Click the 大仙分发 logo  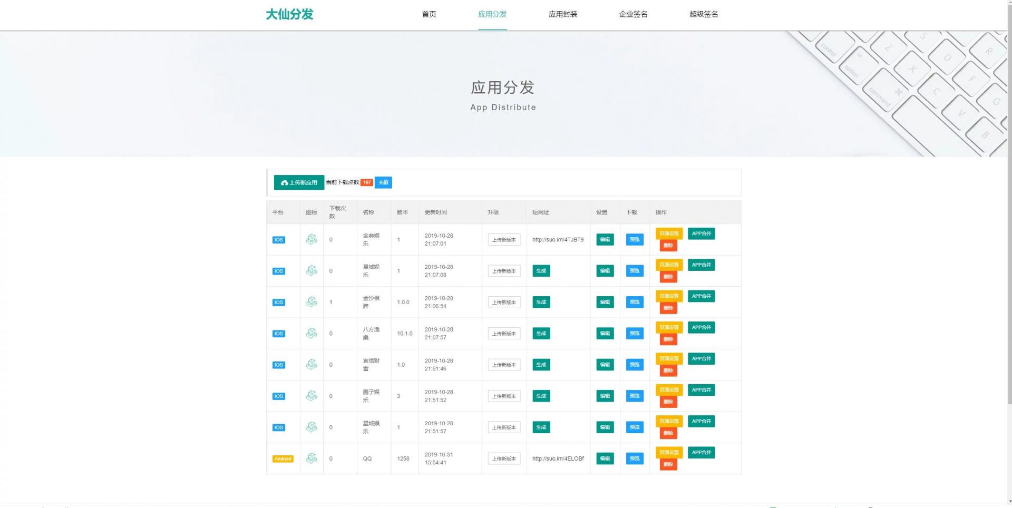click(289, 14)
